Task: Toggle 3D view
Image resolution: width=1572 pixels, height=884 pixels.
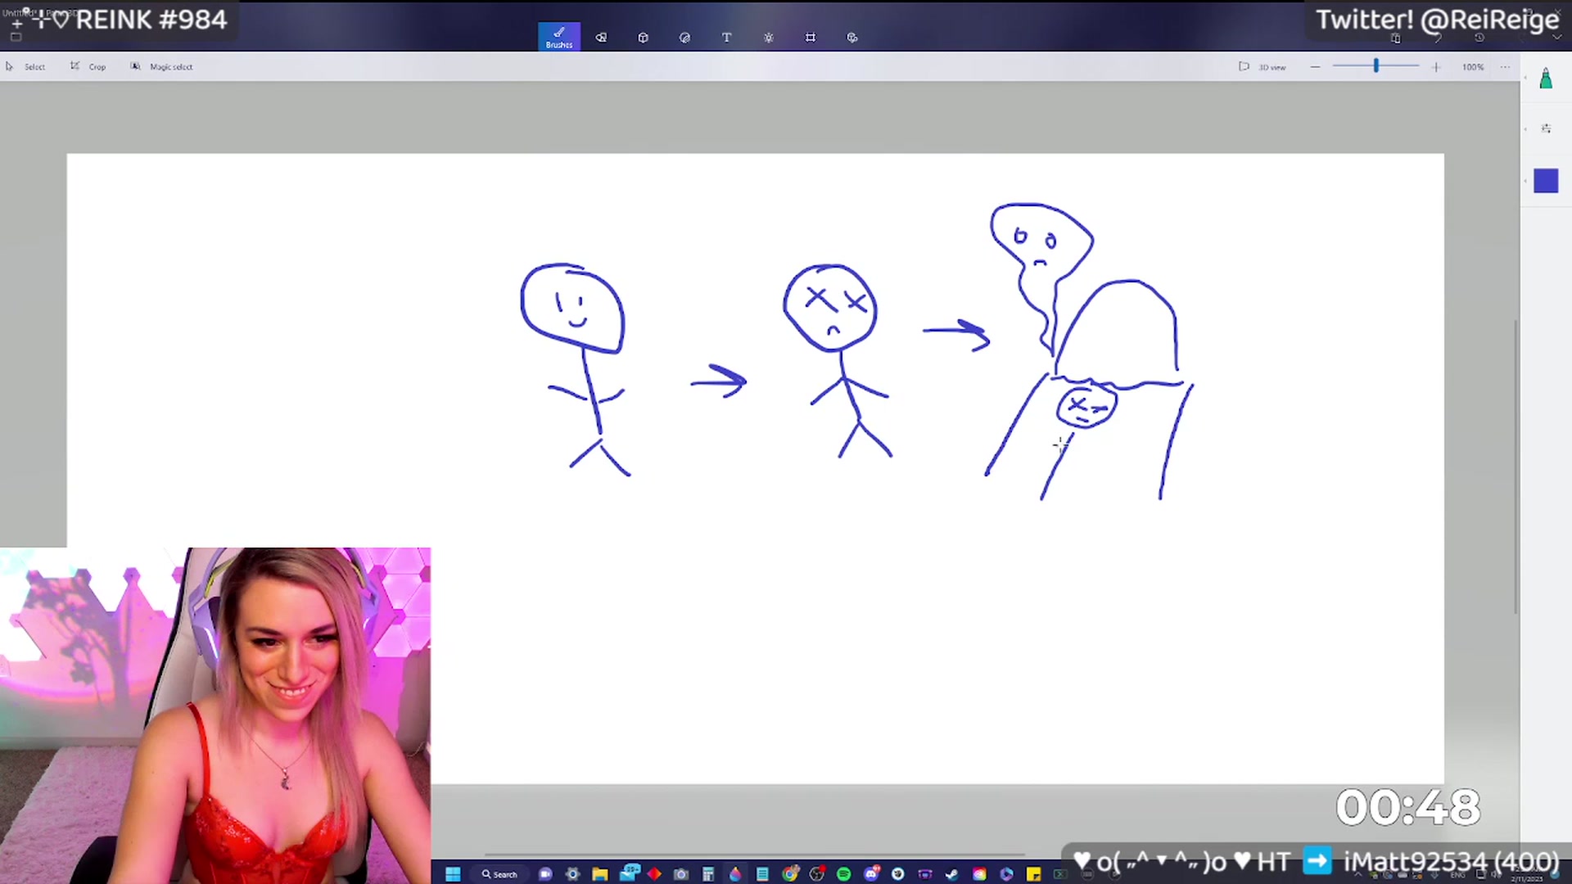Action: click(1263, 66)
